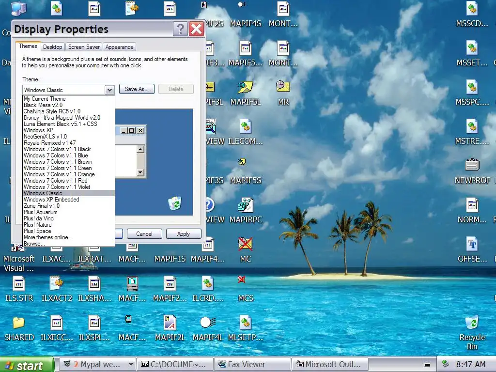Choose More themes online... entry

(69, 237)
